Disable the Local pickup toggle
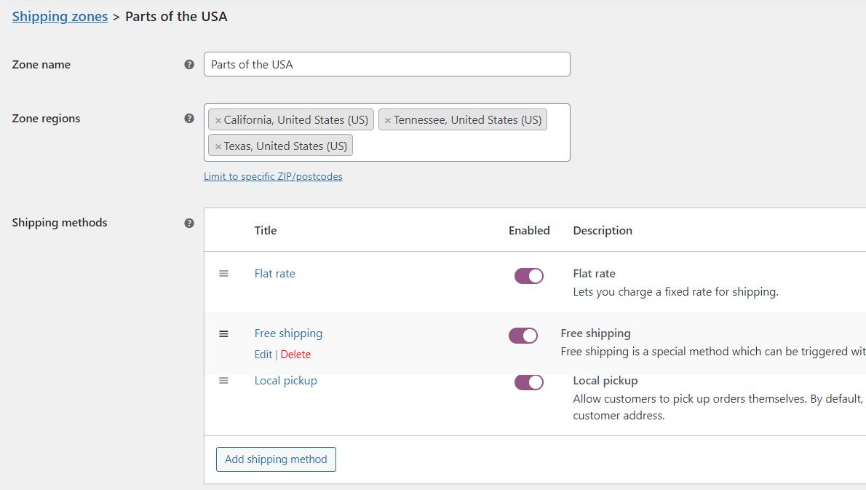The image size is (866, 490). coord(529,382)
